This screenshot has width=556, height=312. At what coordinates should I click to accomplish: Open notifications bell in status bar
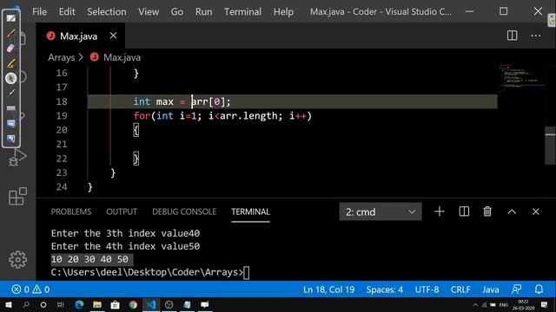pyautogui.click(x=539, y=289)
